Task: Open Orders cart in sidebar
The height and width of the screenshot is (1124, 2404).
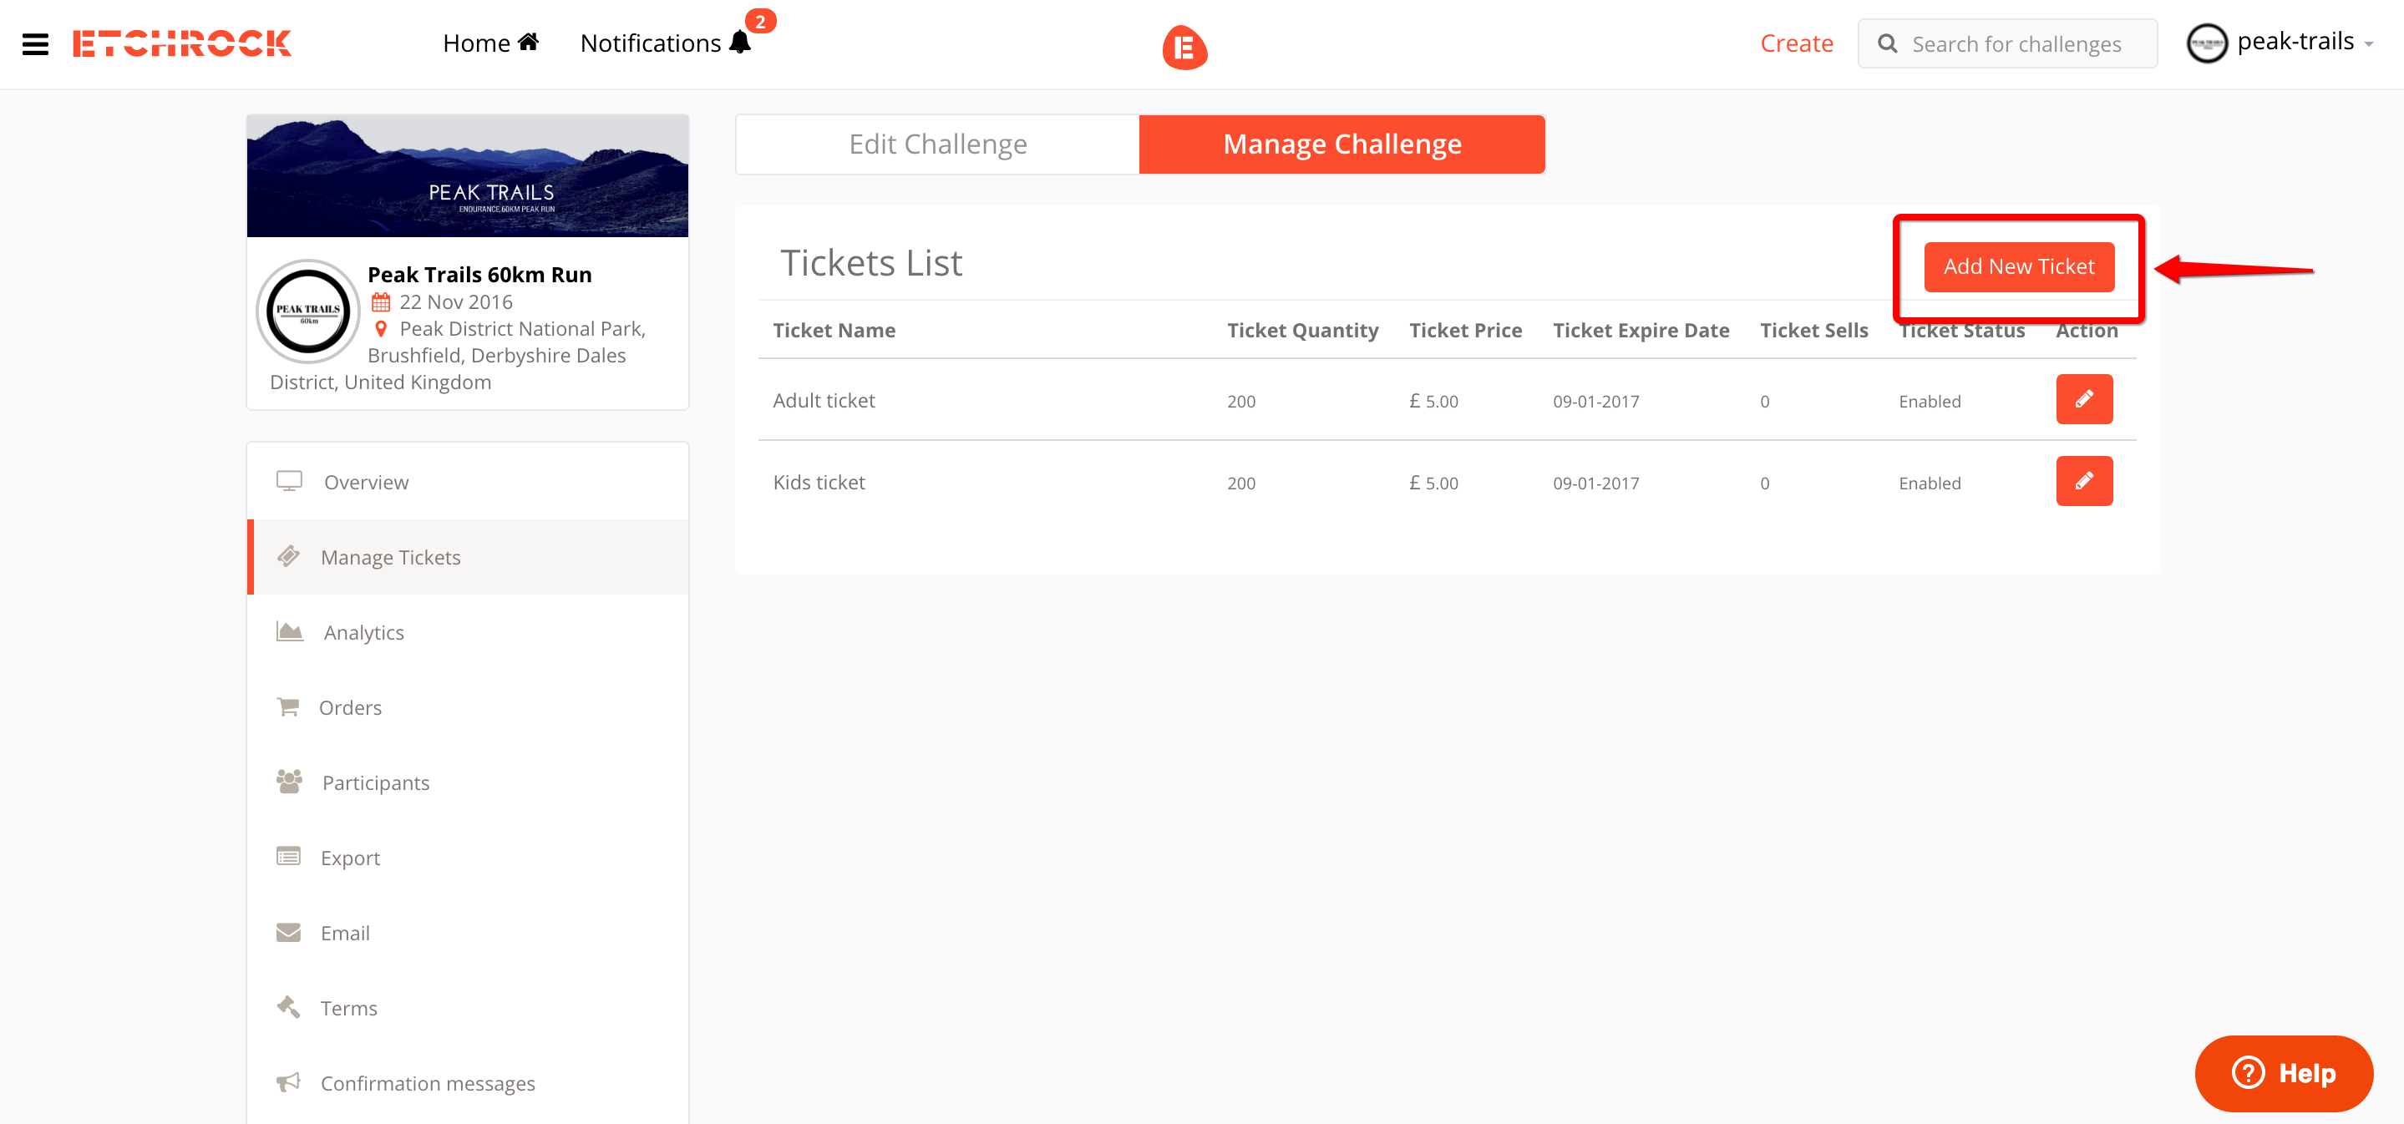Action: tap(349, 707)
